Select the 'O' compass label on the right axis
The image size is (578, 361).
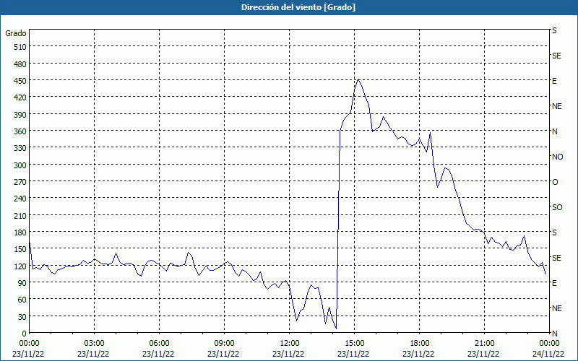point(555,183)
